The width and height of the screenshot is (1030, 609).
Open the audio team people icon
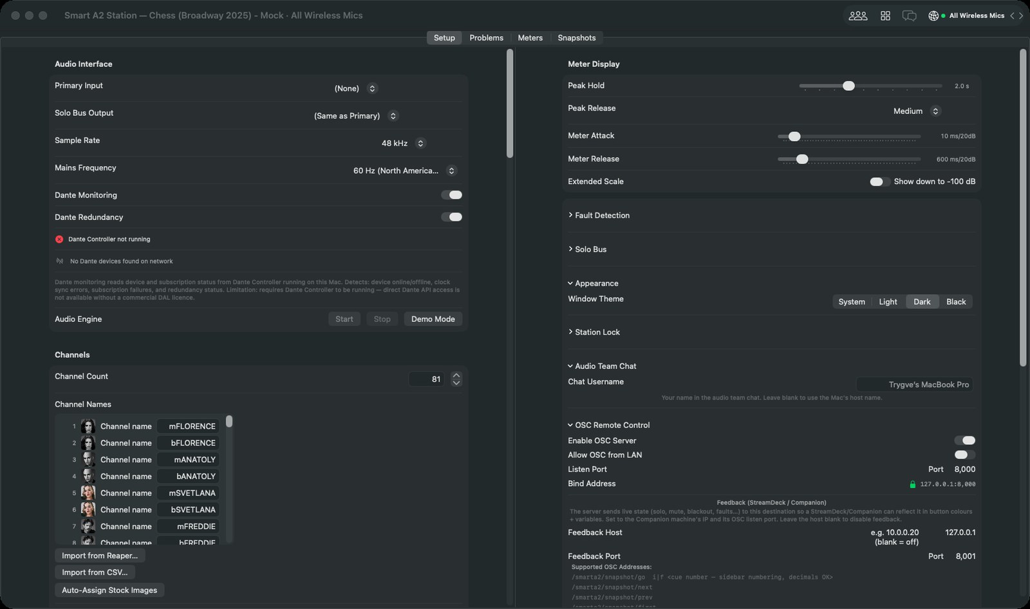(x=857, y=15)
